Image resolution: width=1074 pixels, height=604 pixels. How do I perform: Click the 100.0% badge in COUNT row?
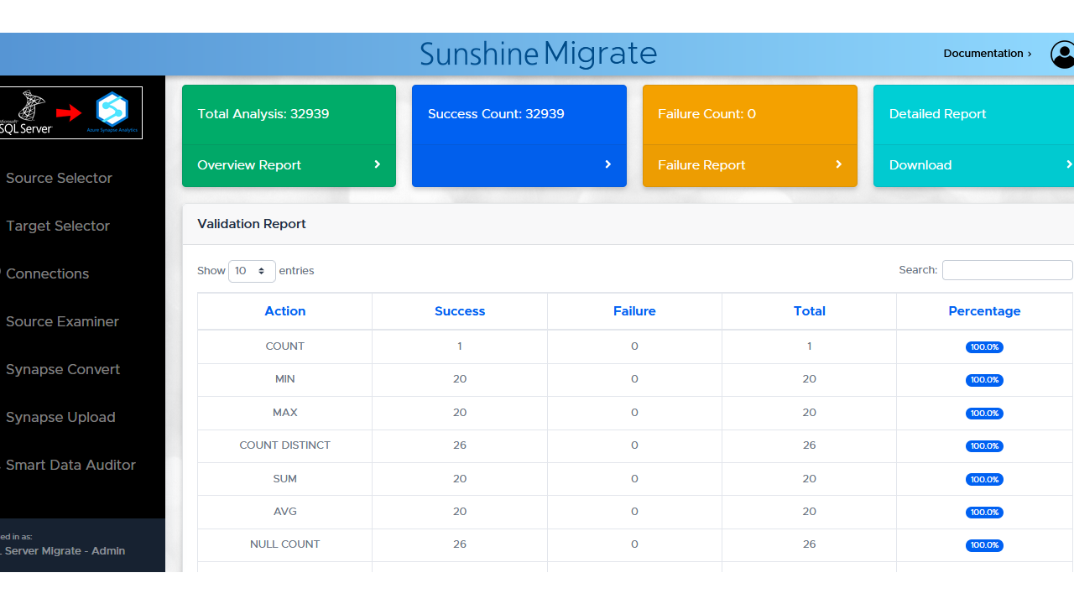[x=984, y=347]
